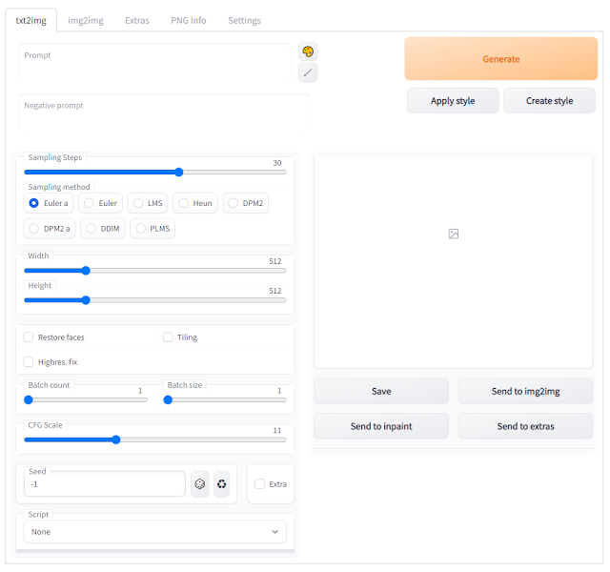Viewport: 610px width, 572px height.
Task: Click the orange Generate button
Action: click(x=501, y=59)
